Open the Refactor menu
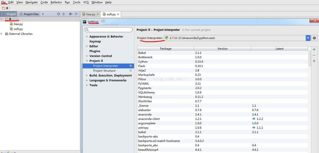Image resolution: width=319 pixels, height=153 pixels. click(x=56, y=2)
